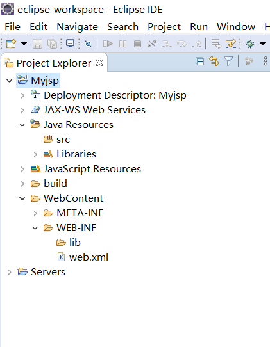270x347 pixels.
Task: Select the src source folder
Action: (63, 140)
